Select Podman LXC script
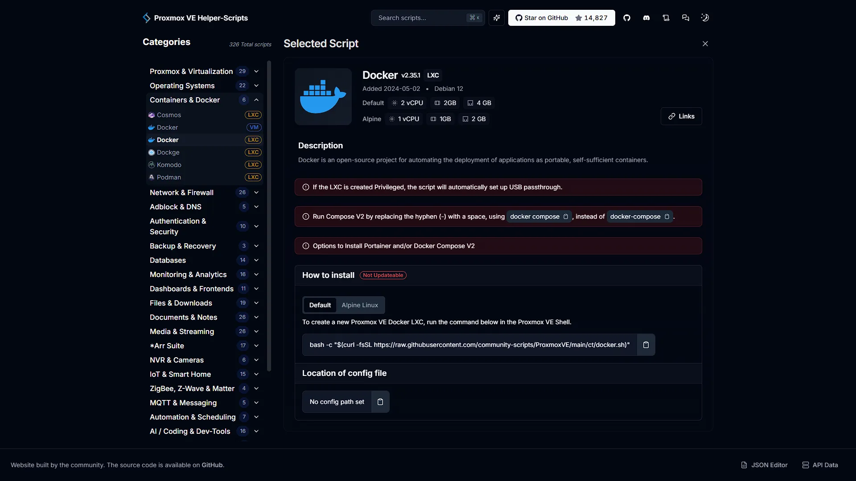The image size is (856, 481). point(205,177)
